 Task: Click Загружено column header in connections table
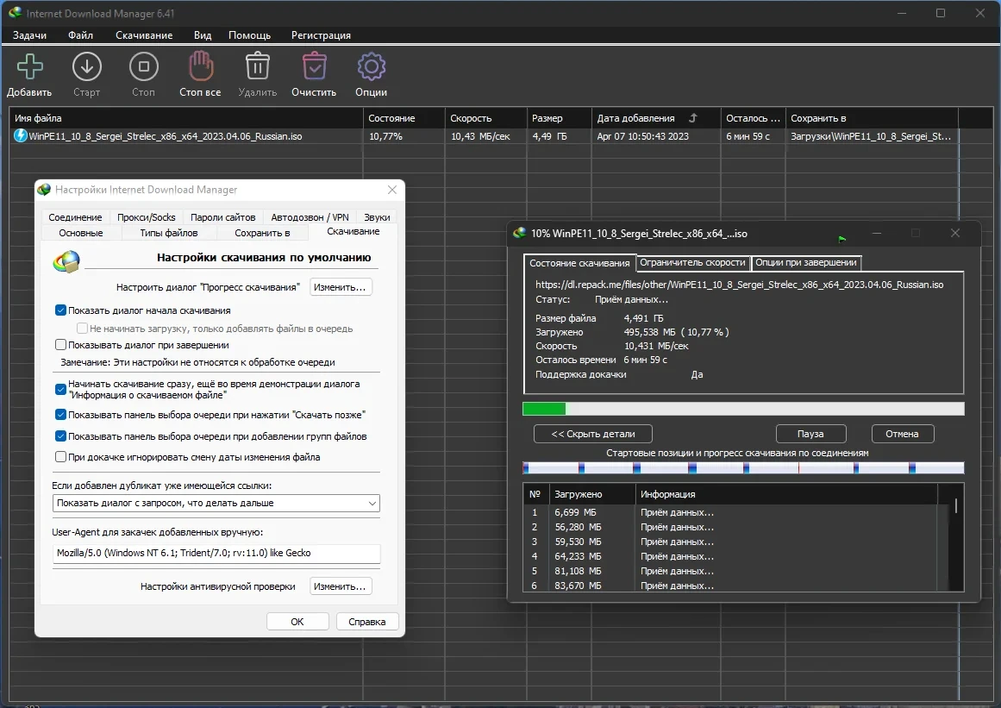pos(592,494)
